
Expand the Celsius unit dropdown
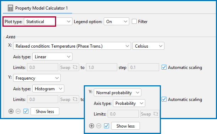pos(148,46)
